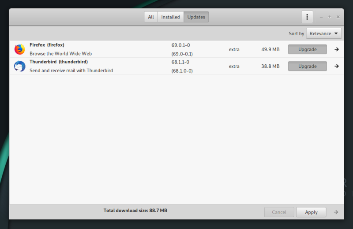Click installed version (68.1.0-0)
Screen dimensions: 353x229
click(182, 71)
